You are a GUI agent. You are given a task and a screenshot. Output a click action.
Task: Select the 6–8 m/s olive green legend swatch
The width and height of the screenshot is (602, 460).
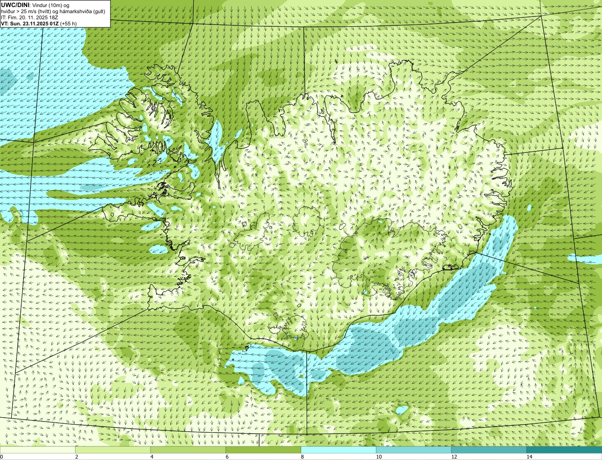click(263, 450)
